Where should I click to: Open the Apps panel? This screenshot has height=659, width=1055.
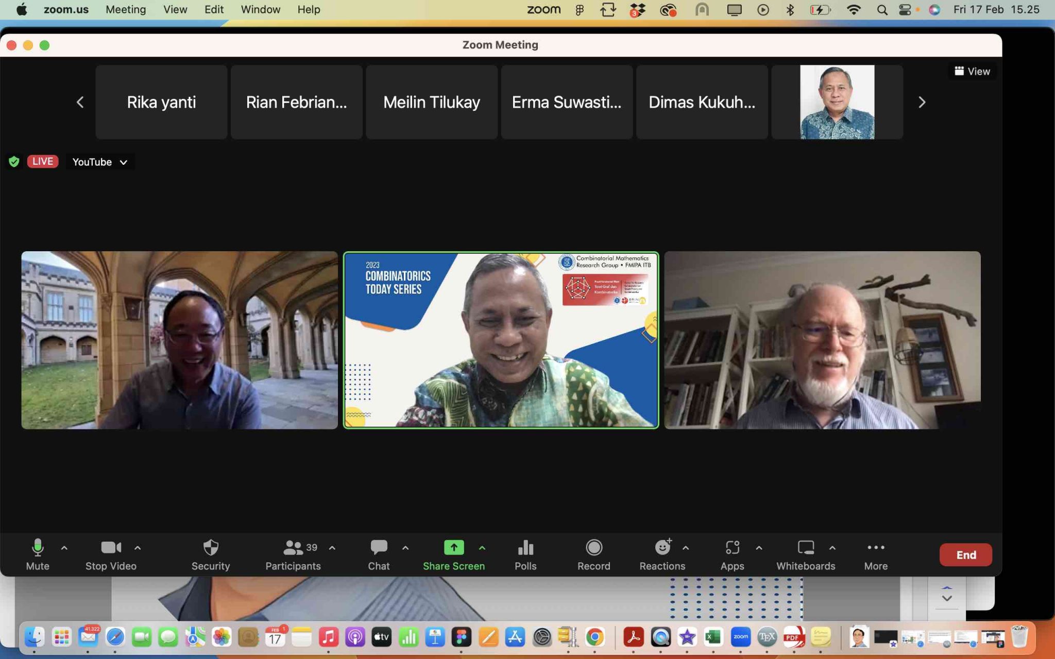[733, 554]
